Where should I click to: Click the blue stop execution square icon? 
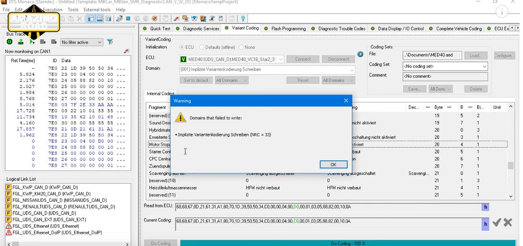tap(128, 19)
